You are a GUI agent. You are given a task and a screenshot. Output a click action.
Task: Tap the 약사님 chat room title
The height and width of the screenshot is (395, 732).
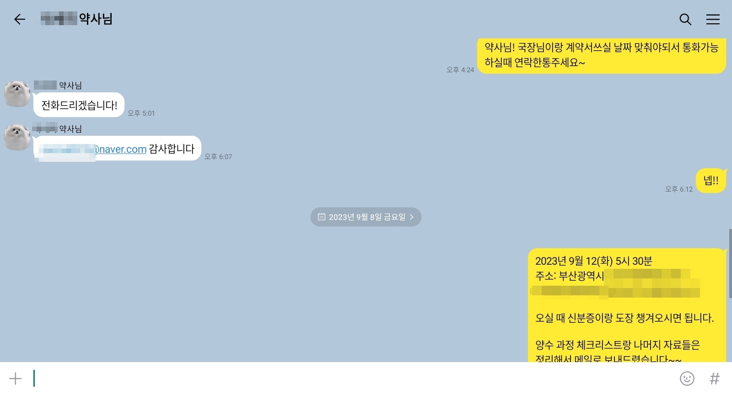click(x=76, y=19)
